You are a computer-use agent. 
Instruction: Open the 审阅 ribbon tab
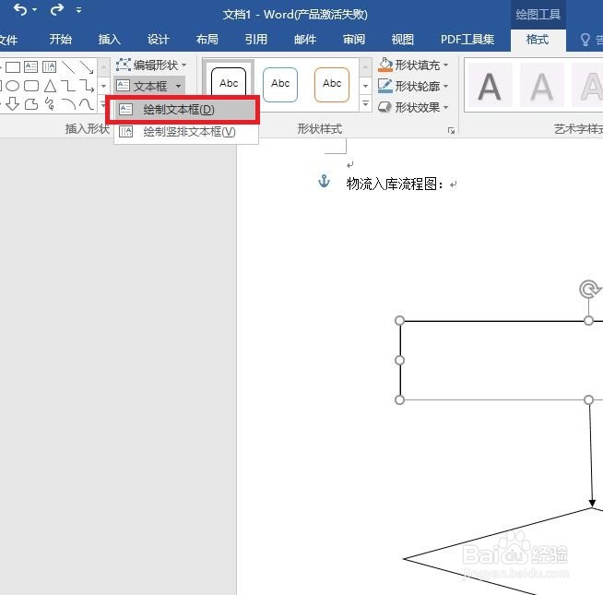pyautogui.click(x=354, y=40)
